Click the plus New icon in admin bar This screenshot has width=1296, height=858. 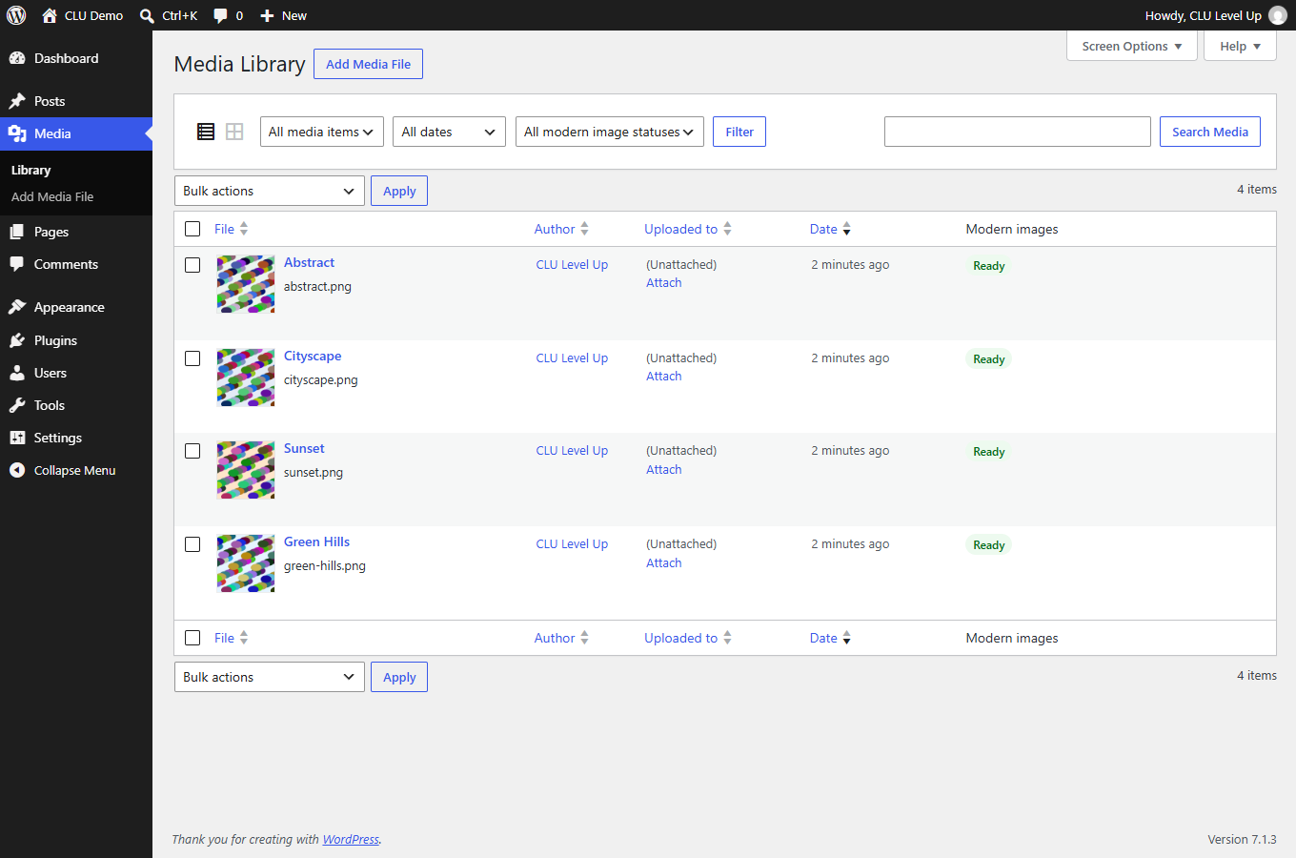click(x=267, y=16)
